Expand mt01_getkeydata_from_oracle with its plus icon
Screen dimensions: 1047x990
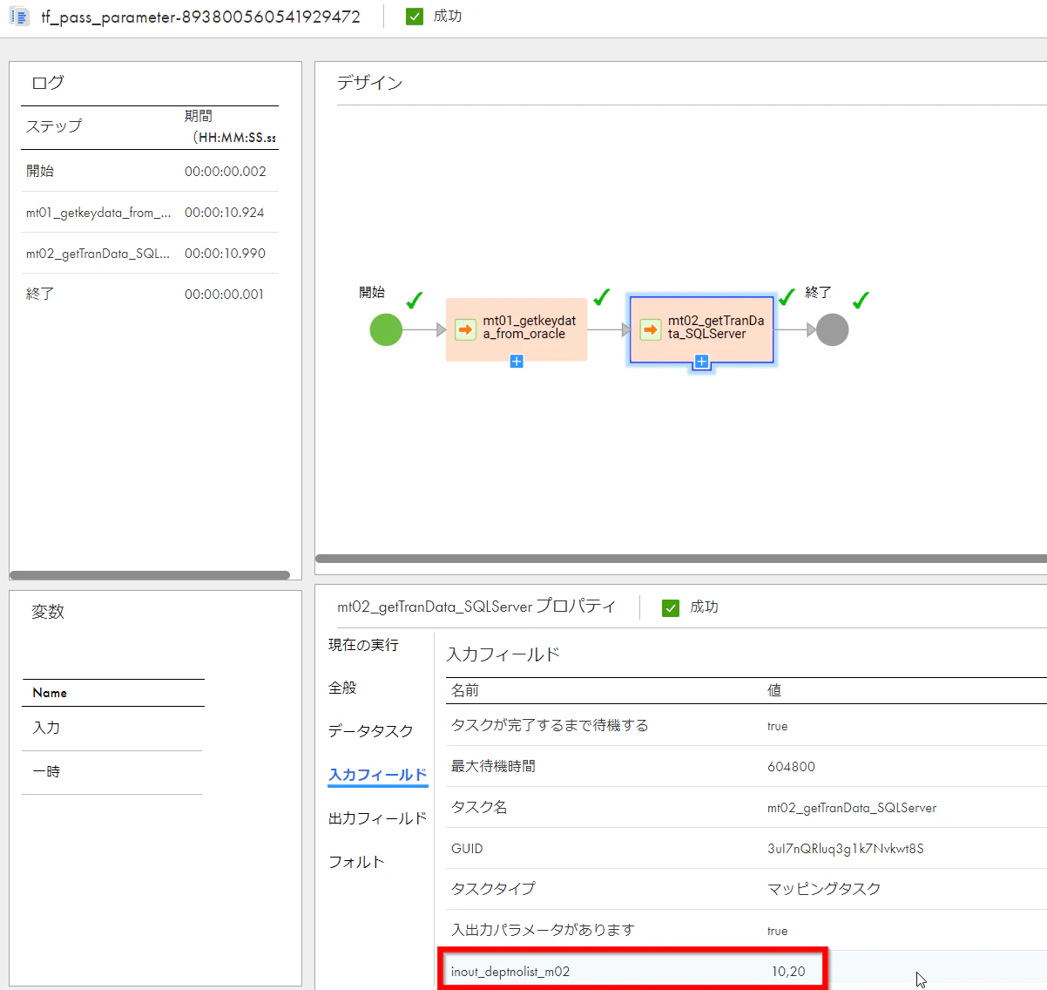coord(517,361)
